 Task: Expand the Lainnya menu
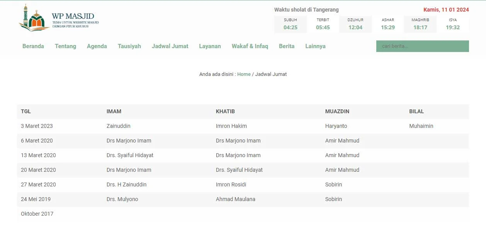pyautogui.click(x=315, y=46)
